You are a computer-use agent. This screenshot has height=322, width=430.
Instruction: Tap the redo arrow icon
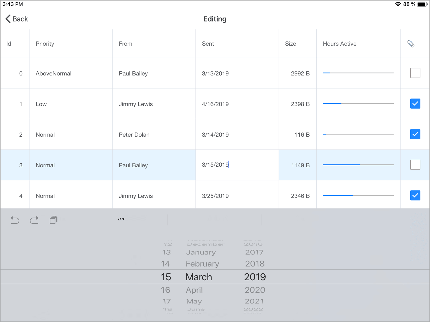coord(34,220)
